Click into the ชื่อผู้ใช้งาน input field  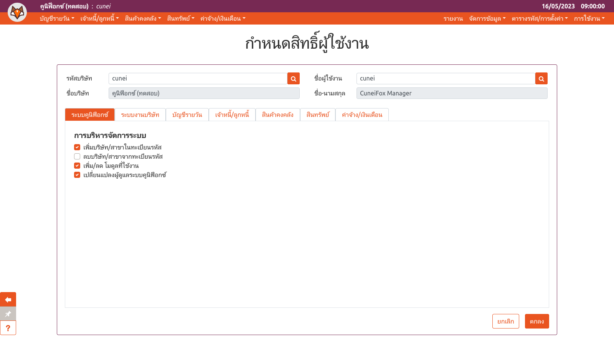click(x=445, y=79)
